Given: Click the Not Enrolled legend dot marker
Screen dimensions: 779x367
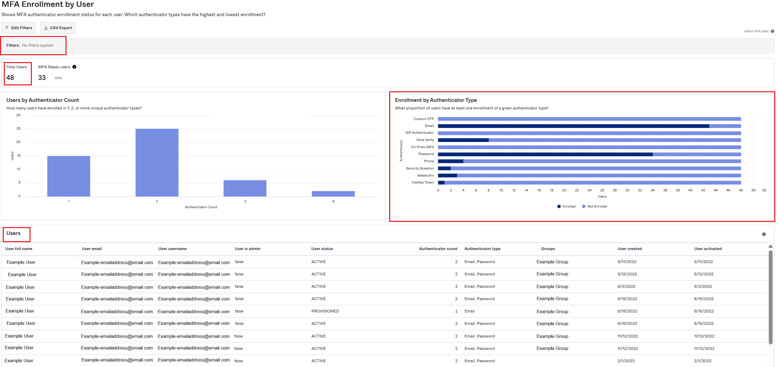Looking at the screenshot, I should pyautogui.click(x=584, y=206).
